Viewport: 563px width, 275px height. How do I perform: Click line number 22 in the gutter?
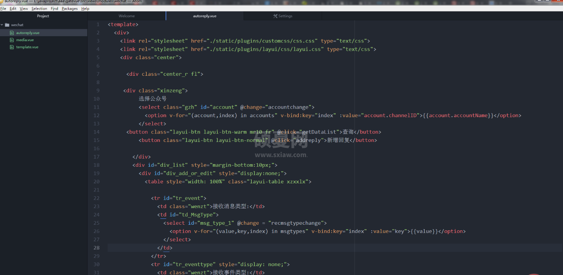point(96,198)
